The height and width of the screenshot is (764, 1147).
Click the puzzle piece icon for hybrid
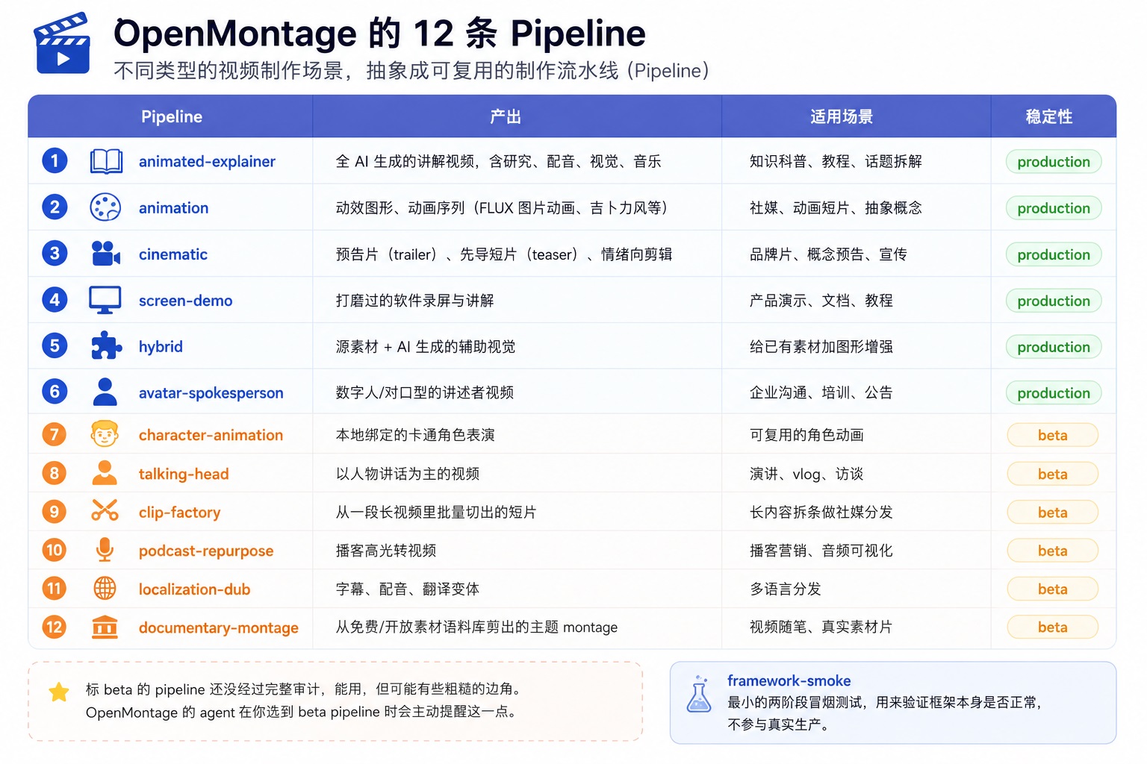(x=105, y=346)
